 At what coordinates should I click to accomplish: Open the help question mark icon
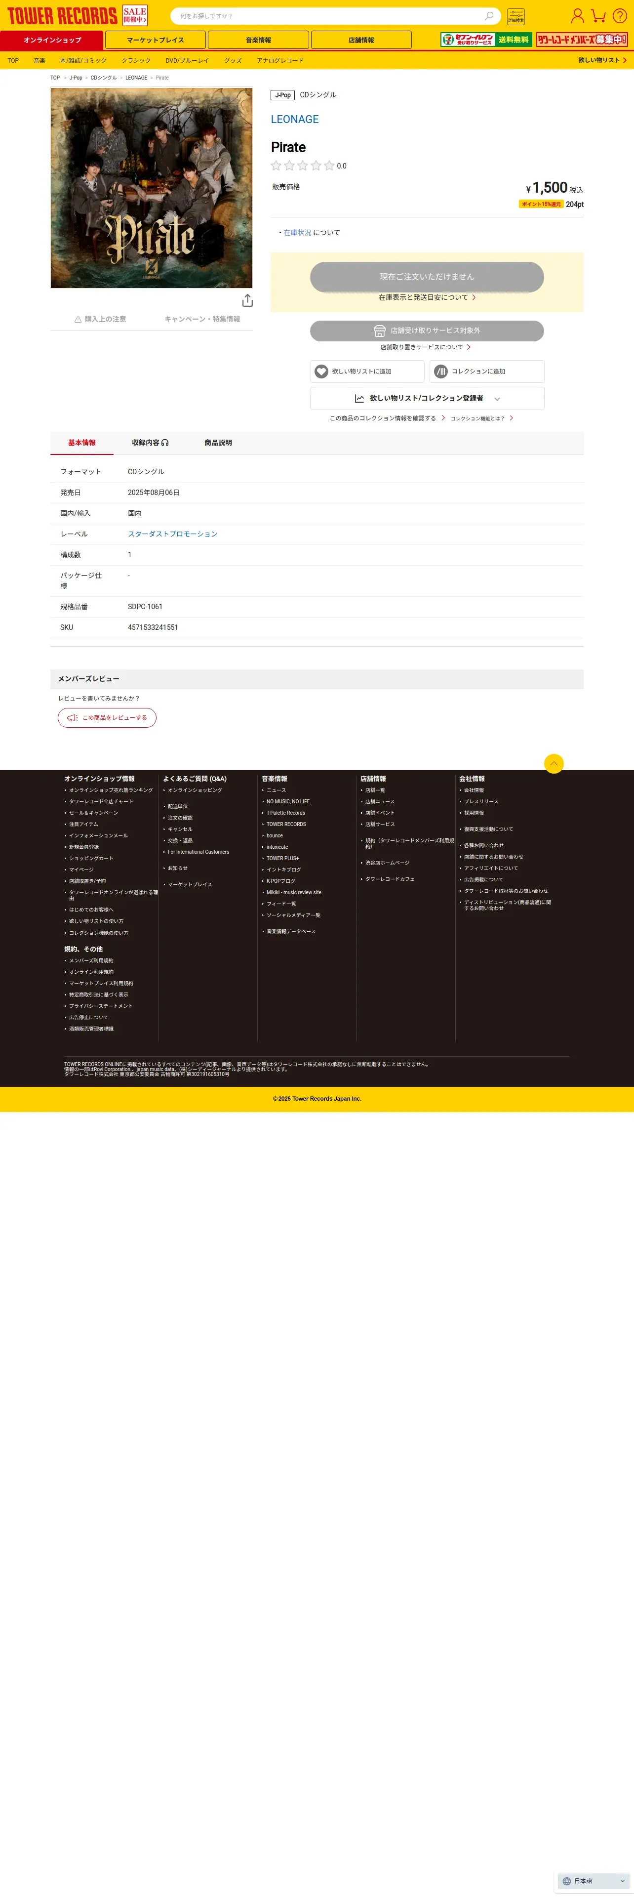pos(620,15)
